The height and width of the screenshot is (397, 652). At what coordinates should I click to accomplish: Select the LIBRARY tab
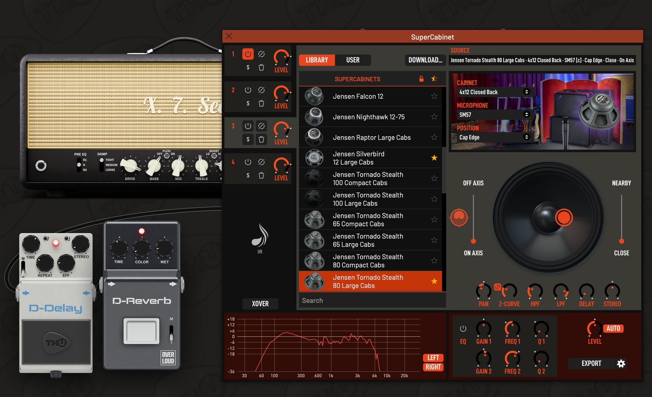coord(317,60)
